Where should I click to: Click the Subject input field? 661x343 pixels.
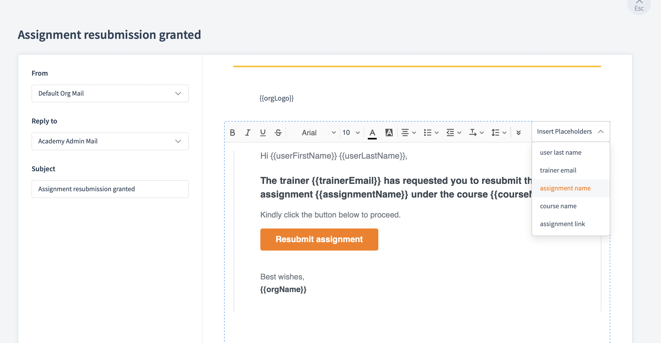110,189
